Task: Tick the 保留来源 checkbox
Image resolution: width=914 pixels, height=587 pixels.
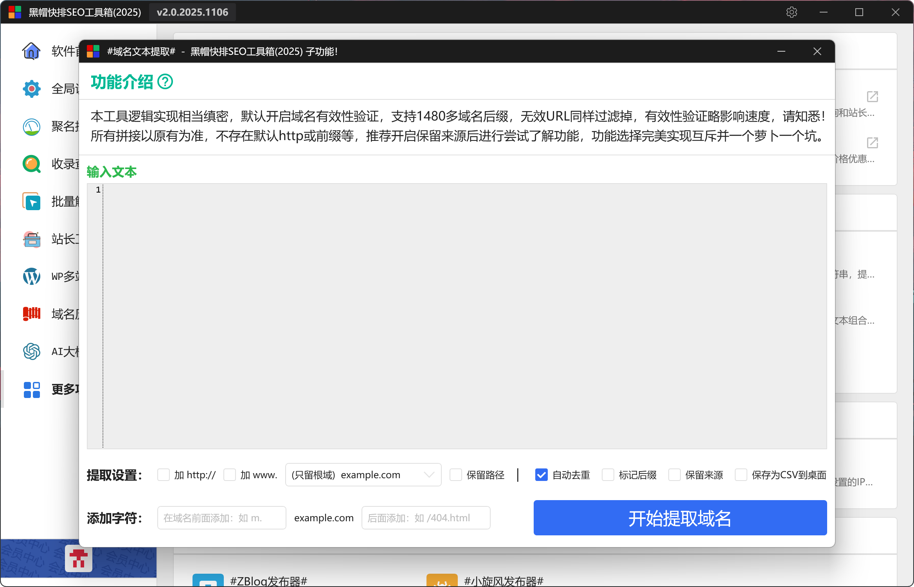Action: [x=675, y=475]
